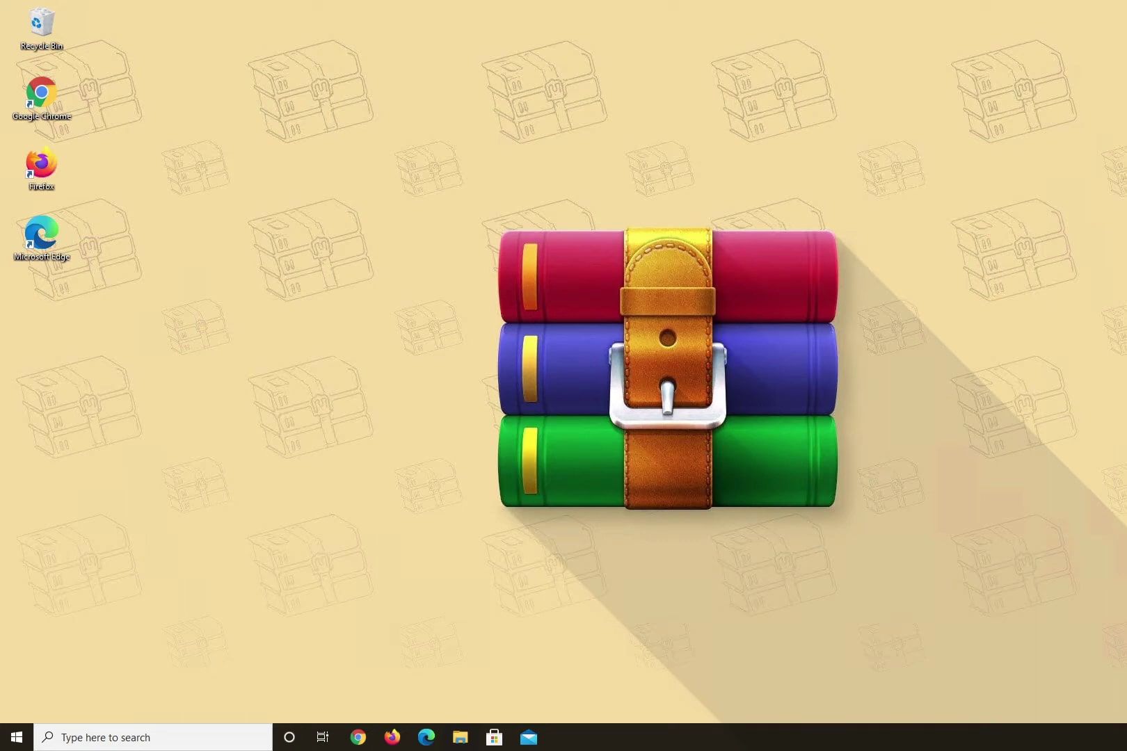This screenshot has width=1127, height=751.
Task: Launch Chrome from the taskbar
Action: tap(358, 737)
